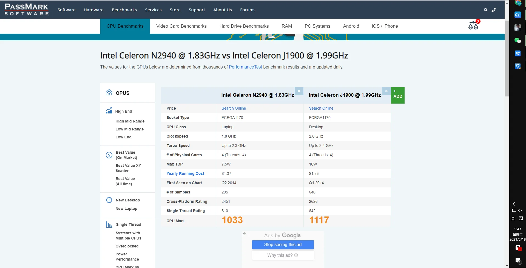Switch to Video Card Benchmarks tab
Screen dimensions: 526x268
[x=181, y=26]
